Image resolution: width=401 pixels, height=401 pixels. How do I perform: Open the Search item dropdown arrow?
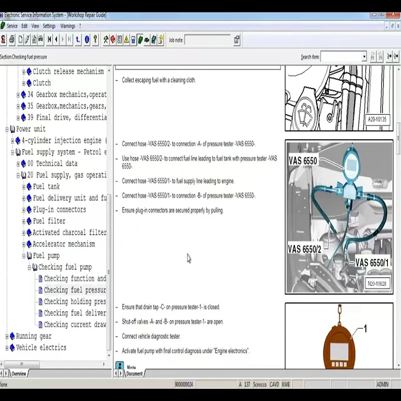(364, 57)
